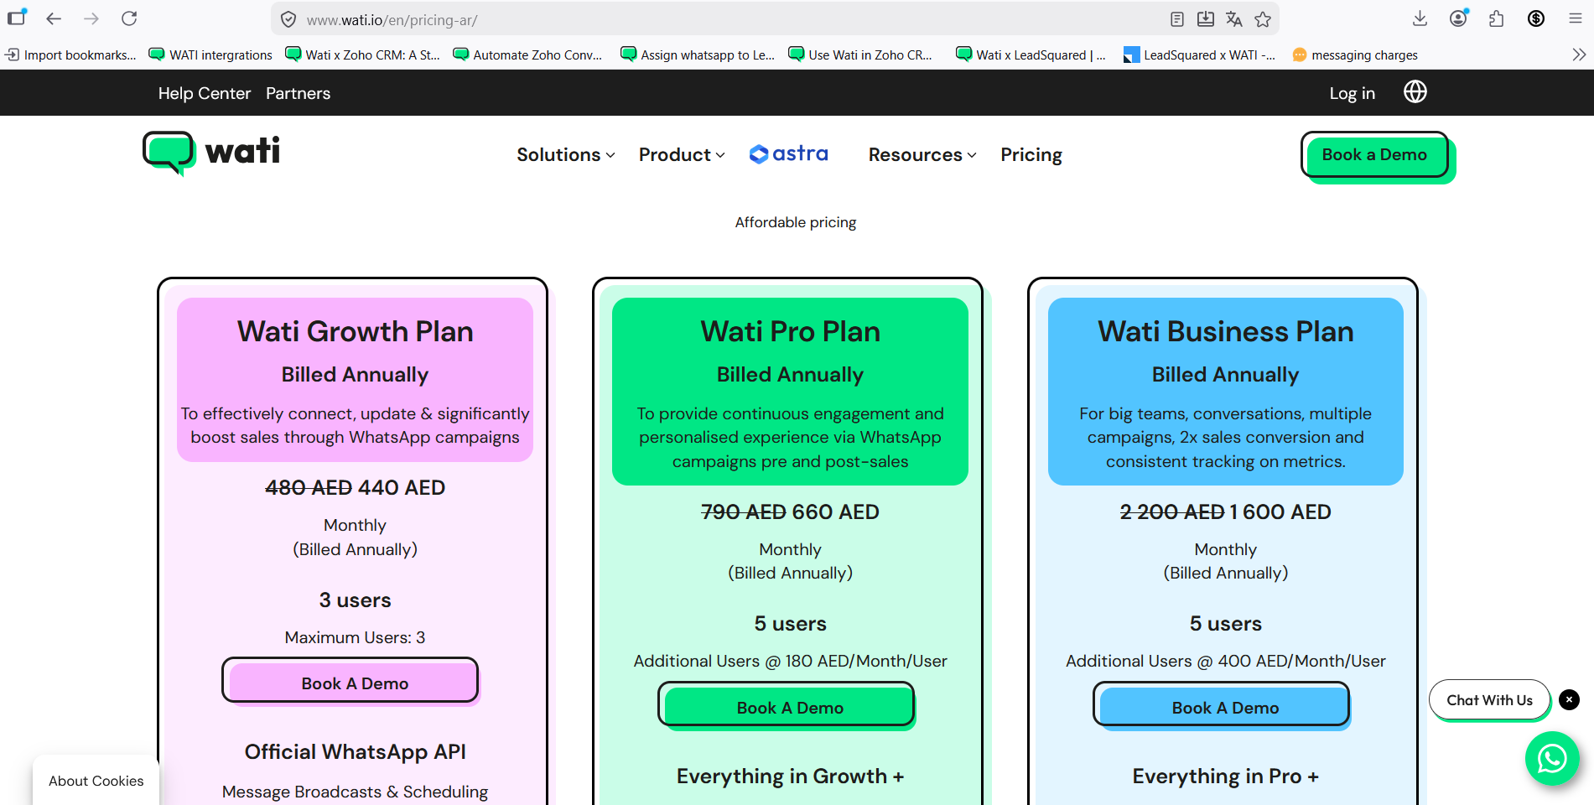Click Everything in Pro + heading
Viewport: 1594px width, 805px height.
pos(1225,776)
